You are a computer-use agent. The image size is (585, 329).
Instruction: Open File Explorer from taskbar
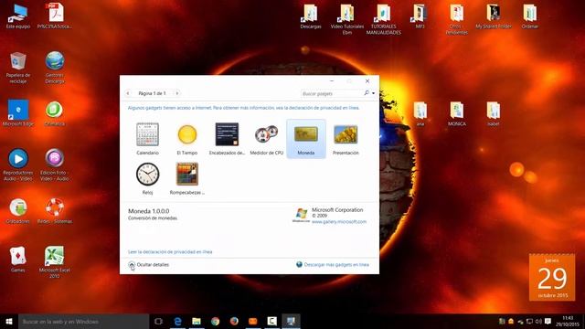[x=197, y=321]
